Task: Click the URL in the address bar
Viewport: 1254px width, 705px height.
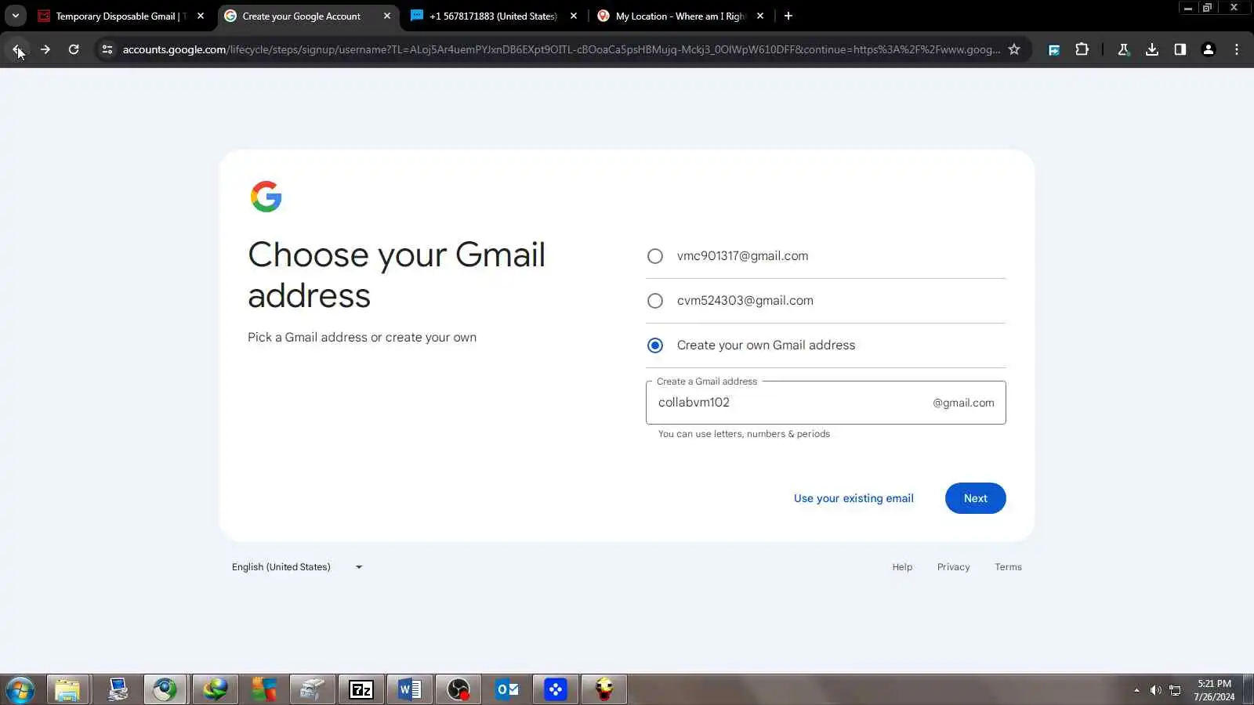Action: [561, 49]
